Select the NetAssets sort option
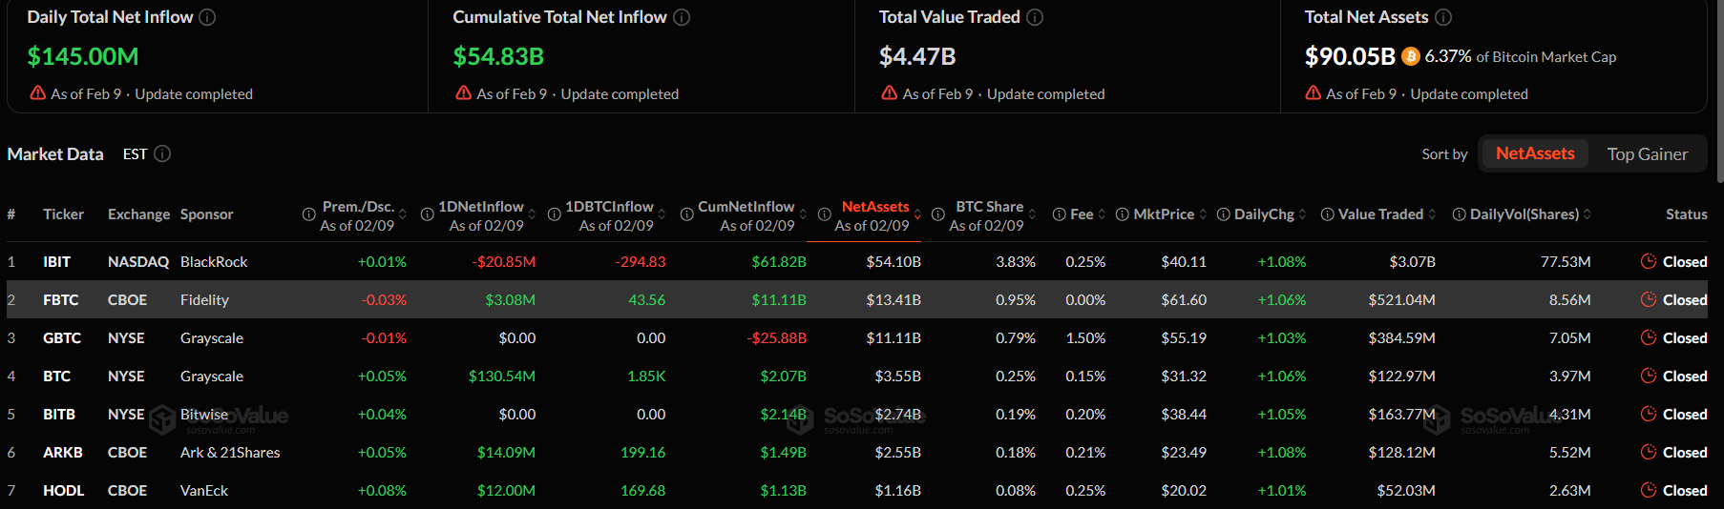Viewport: 1724px width, 509px height. click(x=1534, y=153)
